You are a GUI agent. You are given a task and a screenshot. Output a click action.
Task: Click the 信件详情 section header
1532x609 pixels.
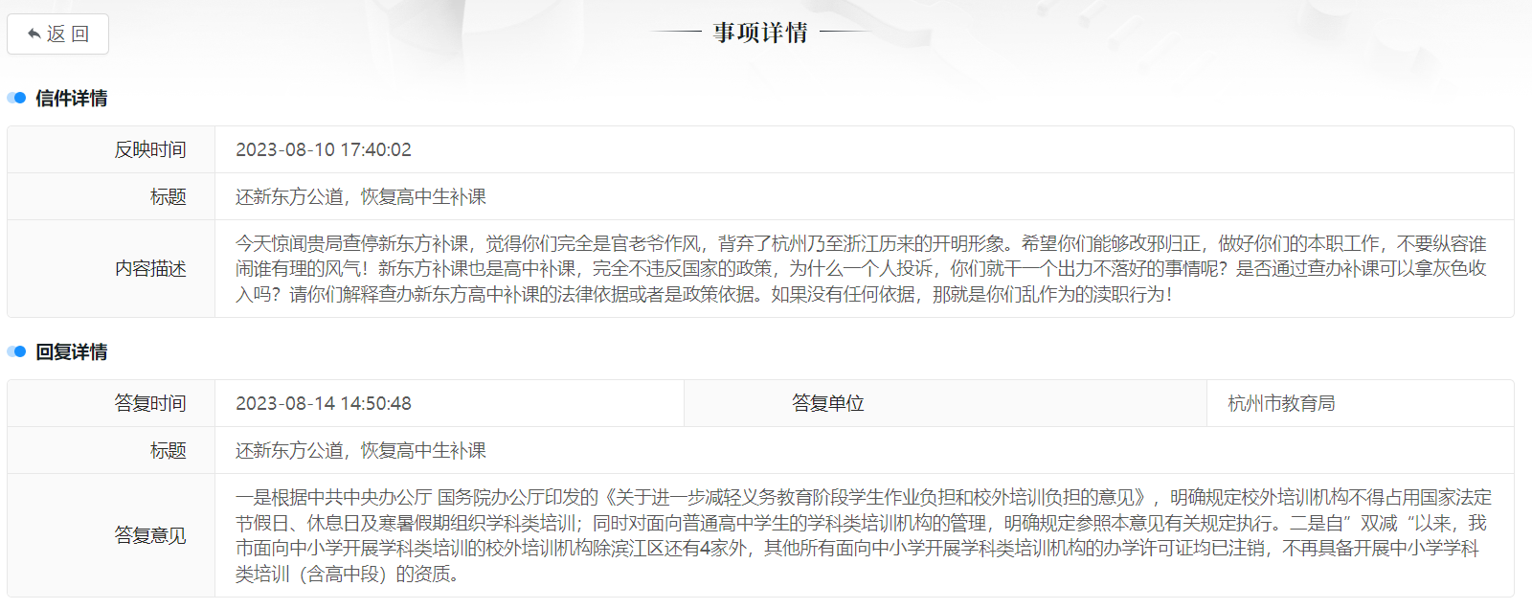(x=71, y=98)
